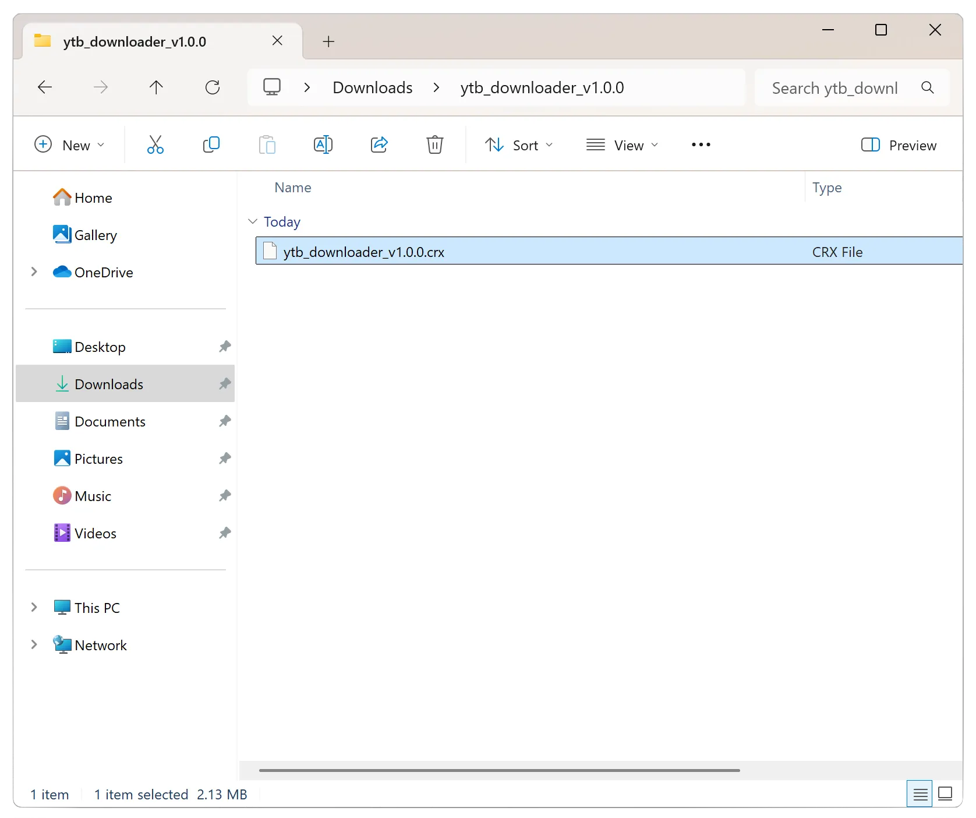Sort by the Name column header
The image size is (976, 818).
click(293, 188)
